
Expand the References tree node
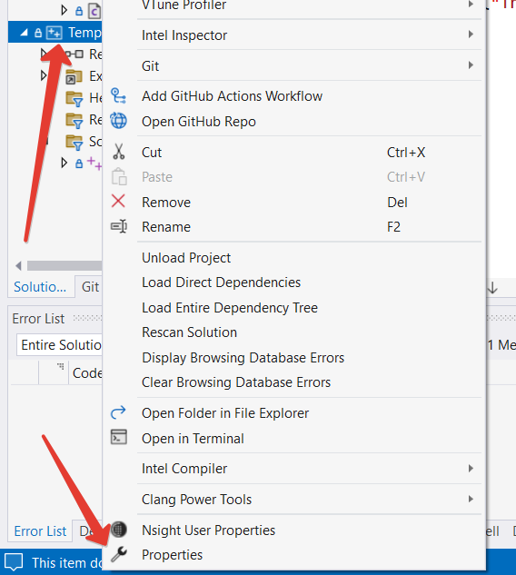point(44,55)
